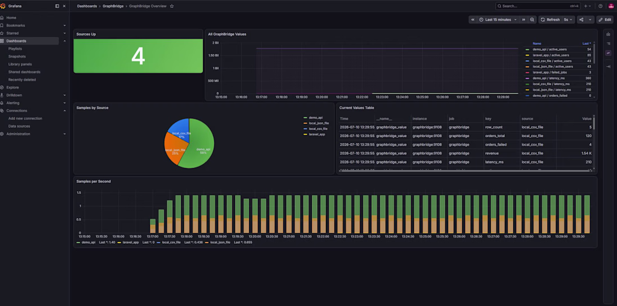
Task: Open Playlists in the sidebar
Action: [x=15, y=49]
